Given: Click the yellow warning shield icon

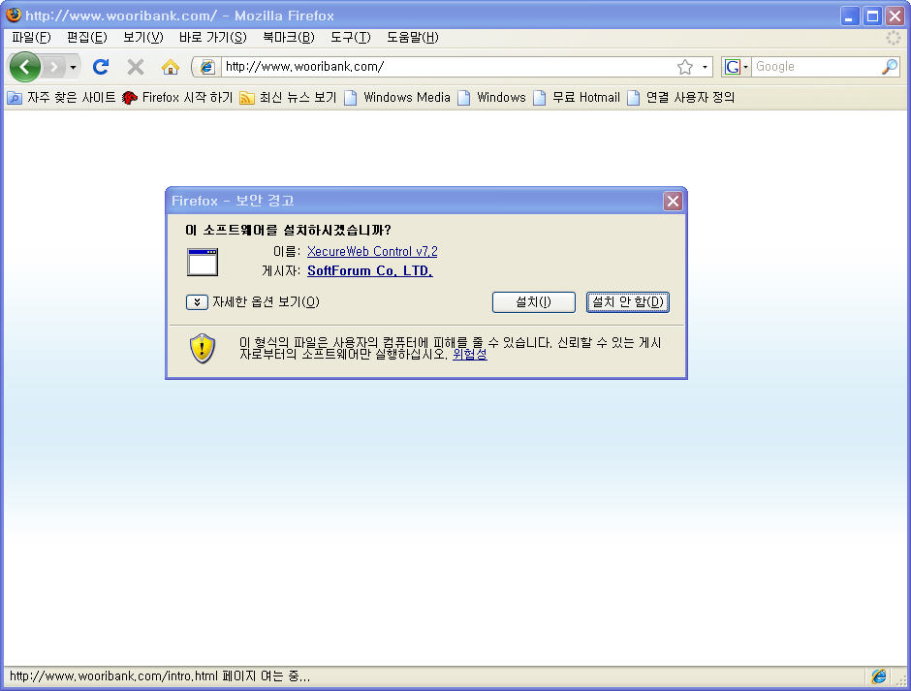Looking at the screenshot, I should tap(203, 349).
